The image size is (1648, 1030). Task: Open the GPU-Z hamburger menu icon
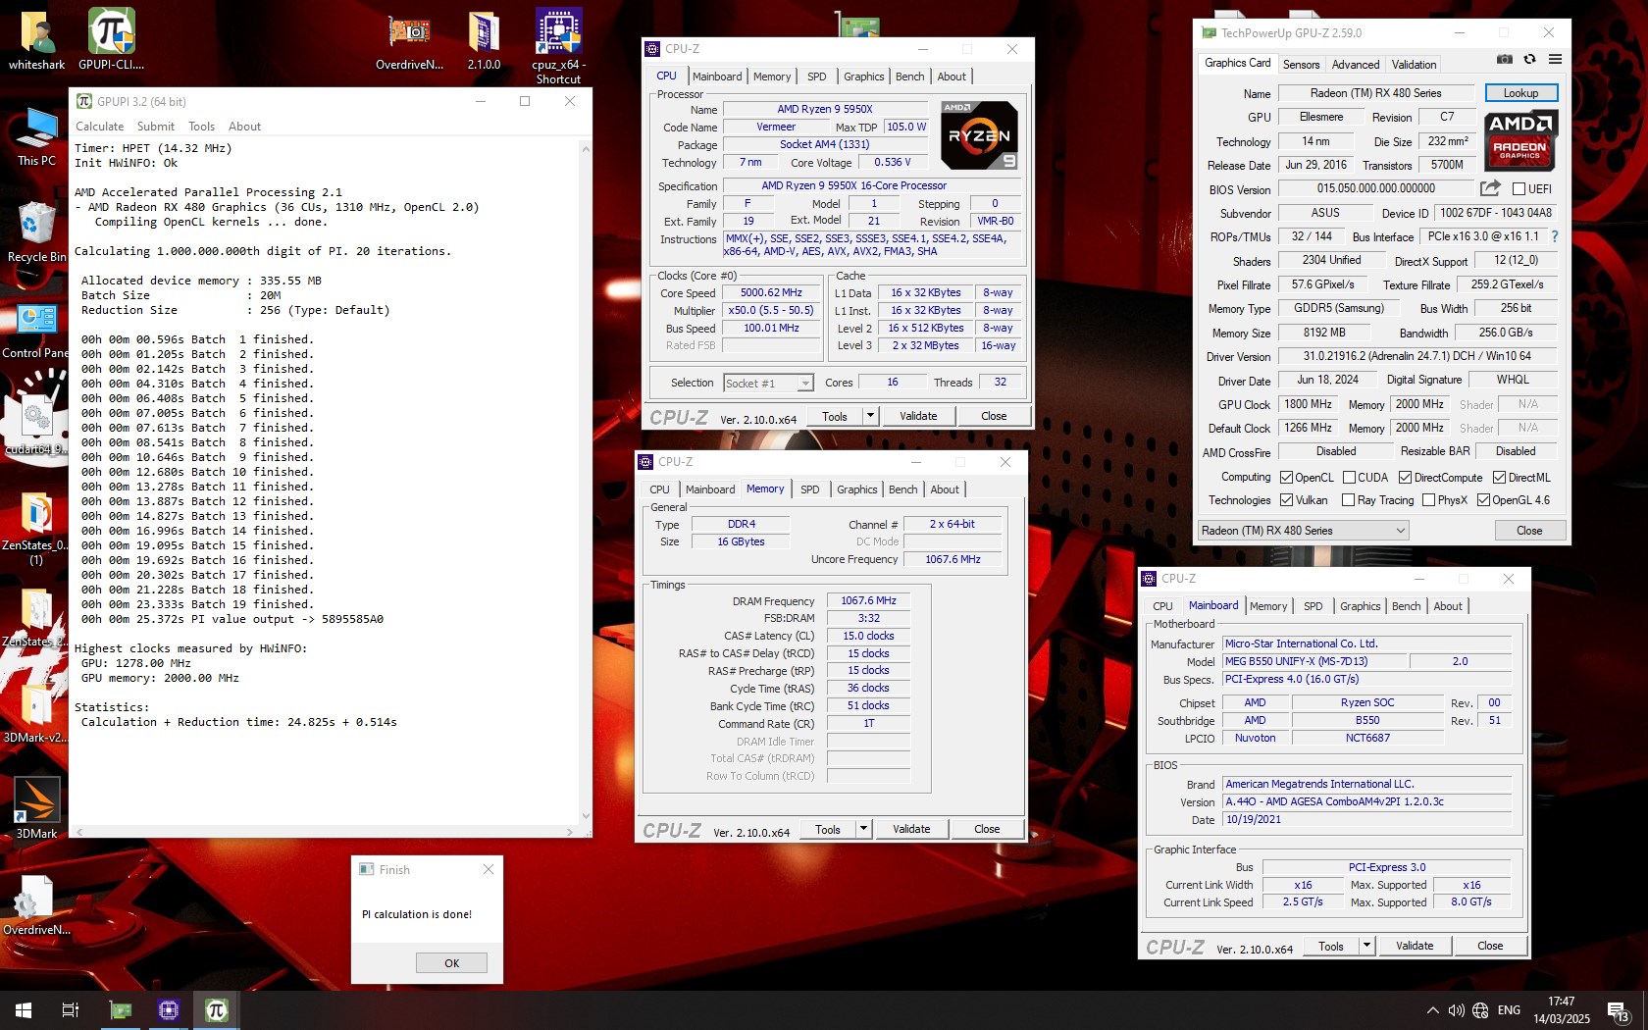click(x=1555, y=60)
